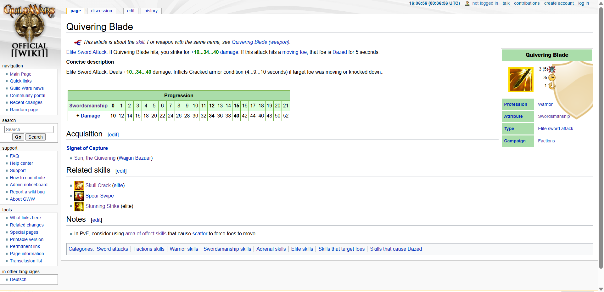Click the page vertical scrollbar
This screenshot has width=604, height=292.
[601, 138]
